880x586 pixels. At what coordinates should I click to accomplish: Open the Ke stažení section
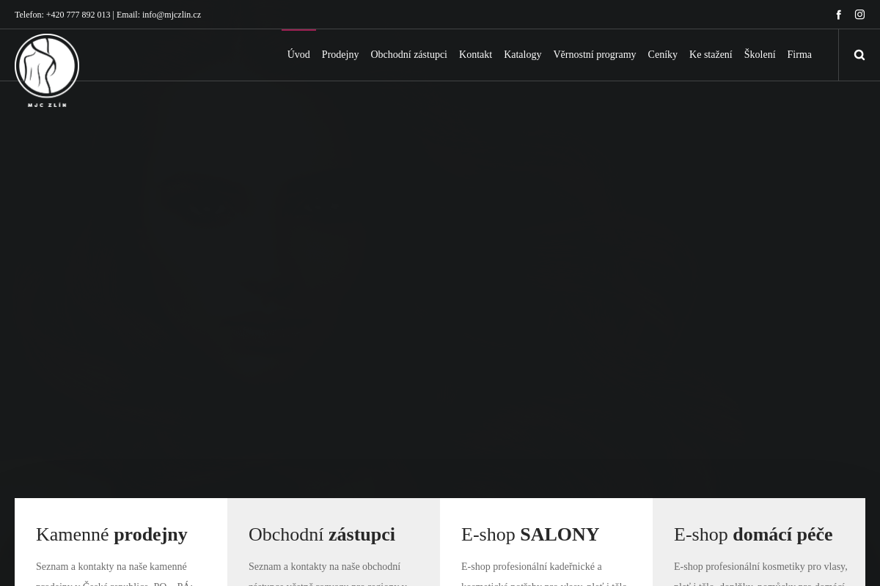(x=711, y=54)
